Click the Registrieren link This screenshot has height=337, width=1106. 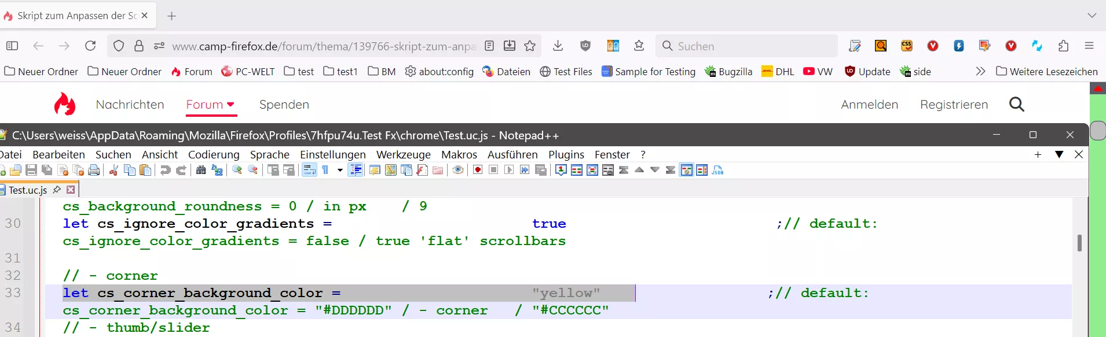click(x=954, y=105)
